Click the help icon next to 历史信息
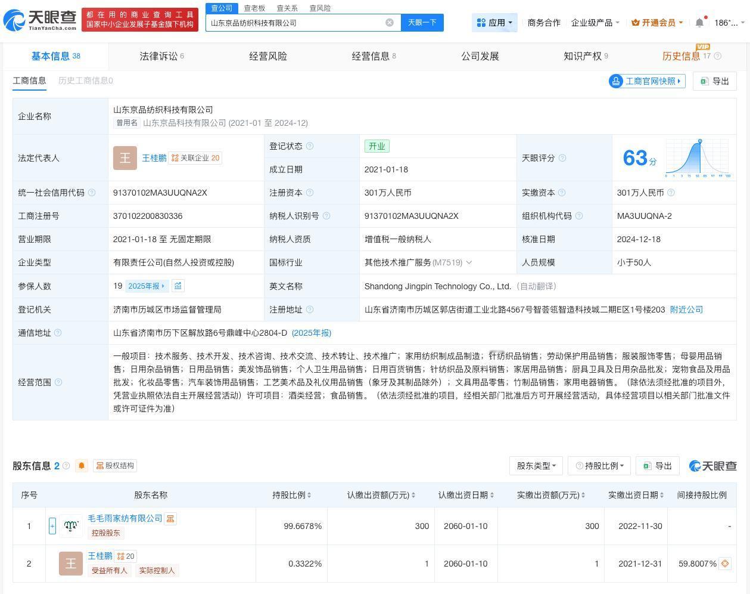 (x=718, y=56)
